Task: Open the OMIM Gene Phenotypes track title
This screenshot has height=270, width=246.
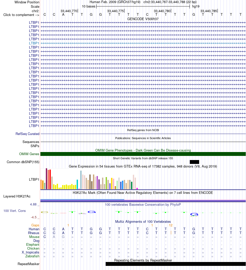Action: (x=143, y=150)
